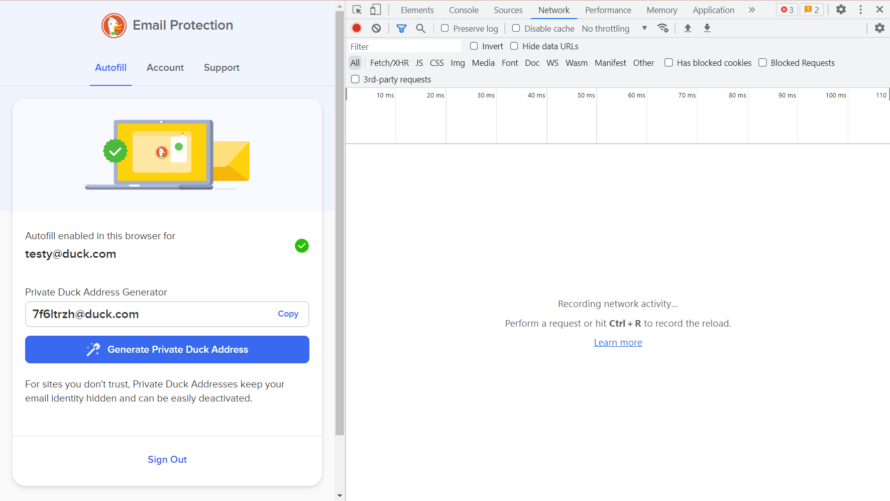
Task: Check the Invert filter checkbox
Action: [x=474, y=46]
